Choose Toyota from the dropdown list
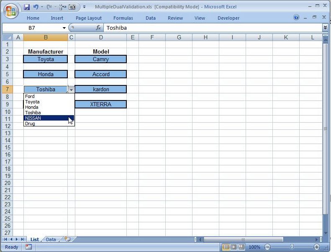Viewport: 331px width, 252px height. [49, 102]
